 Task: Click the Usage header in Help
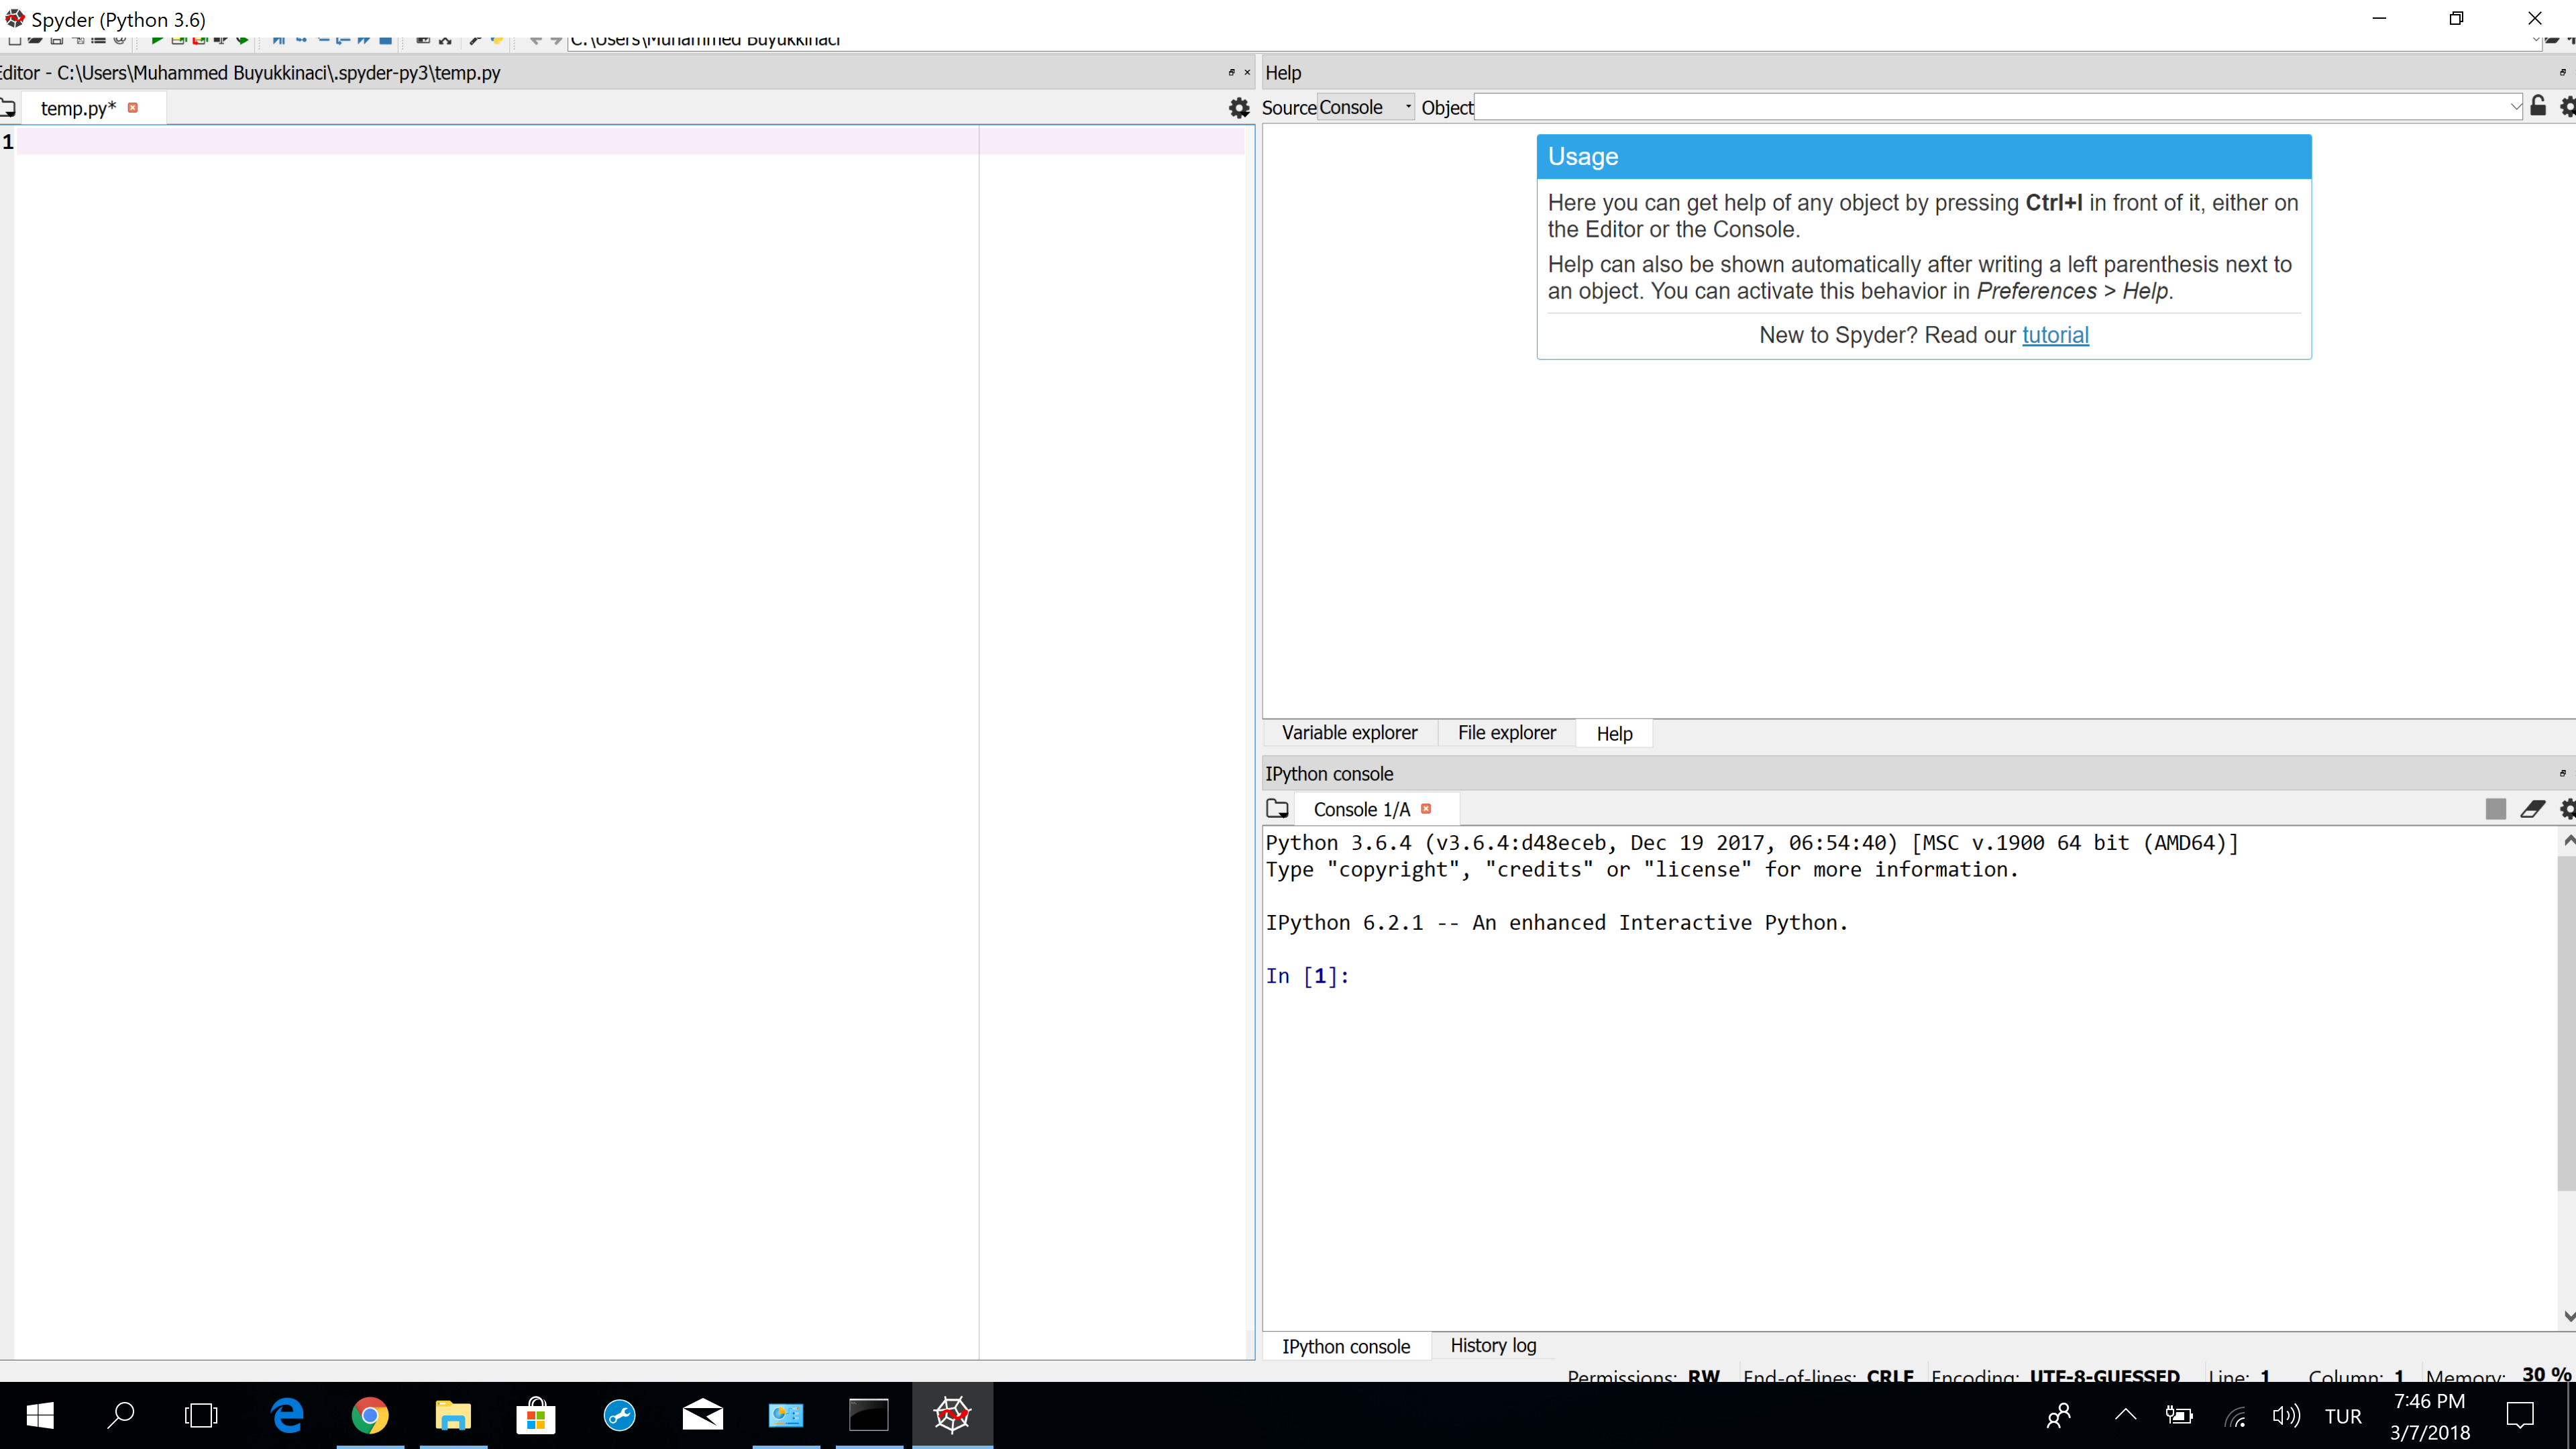click(1923, 157)
